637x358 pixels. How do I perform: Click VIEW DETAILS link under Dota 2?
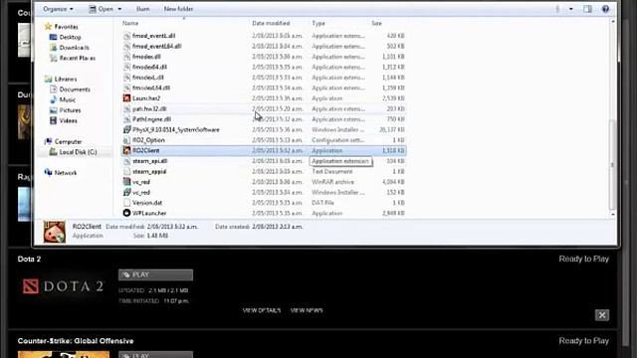pyautogui.click(x=262, y=310)
